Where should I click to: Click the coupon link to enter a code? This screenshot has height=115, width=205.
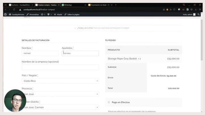111,28
